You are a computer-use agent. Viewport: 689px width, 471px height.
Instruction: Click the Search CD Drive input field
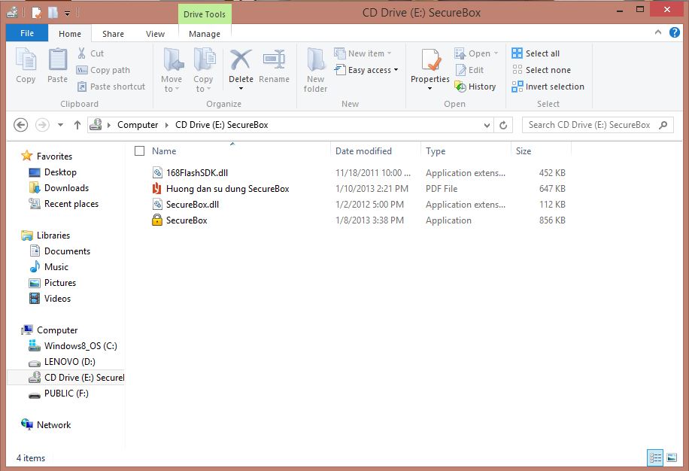[589, 125]
